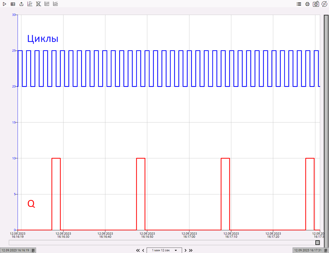Select the red Q curve label
Screen dimensions: 329x253
click(31, 204)
